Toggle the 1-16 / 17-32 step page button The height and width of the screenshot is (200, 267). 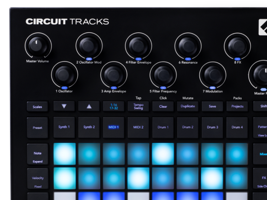pyautogui.click(x=113, y=106)
